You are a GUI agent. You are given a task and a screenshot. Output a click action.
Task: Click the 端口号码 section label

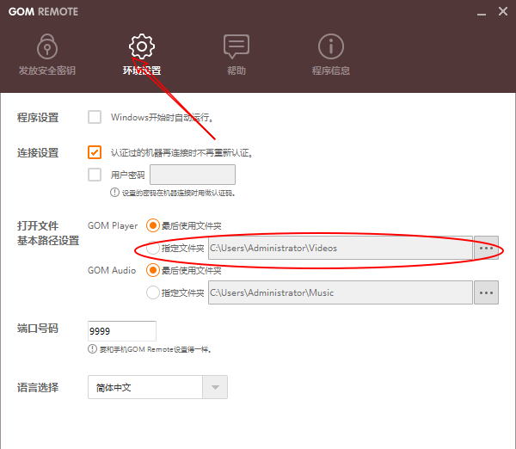38,329
